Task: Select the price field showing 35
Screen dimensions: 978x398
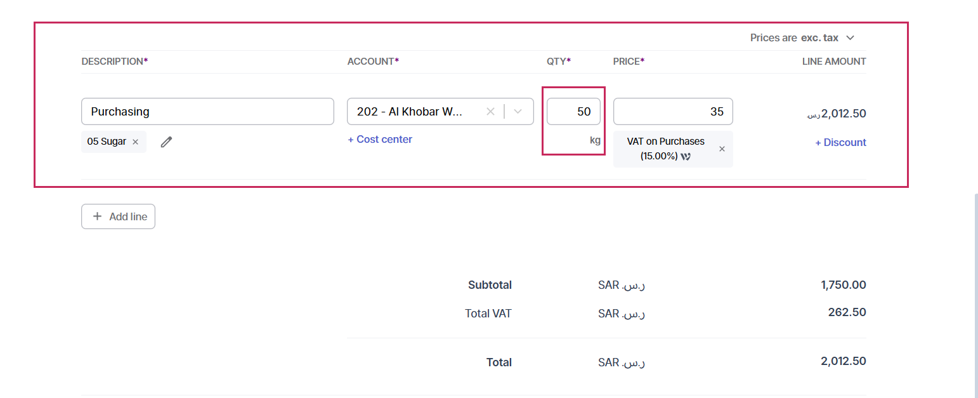Action: (x=673, y=112)
